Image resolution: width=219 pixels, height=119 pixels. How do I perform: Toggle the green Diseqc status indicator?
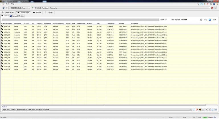point(205,117)
